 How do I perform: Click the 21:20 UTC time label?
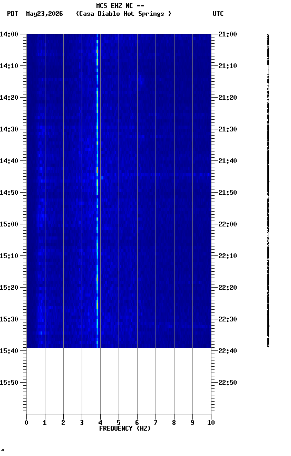[228, 98]
